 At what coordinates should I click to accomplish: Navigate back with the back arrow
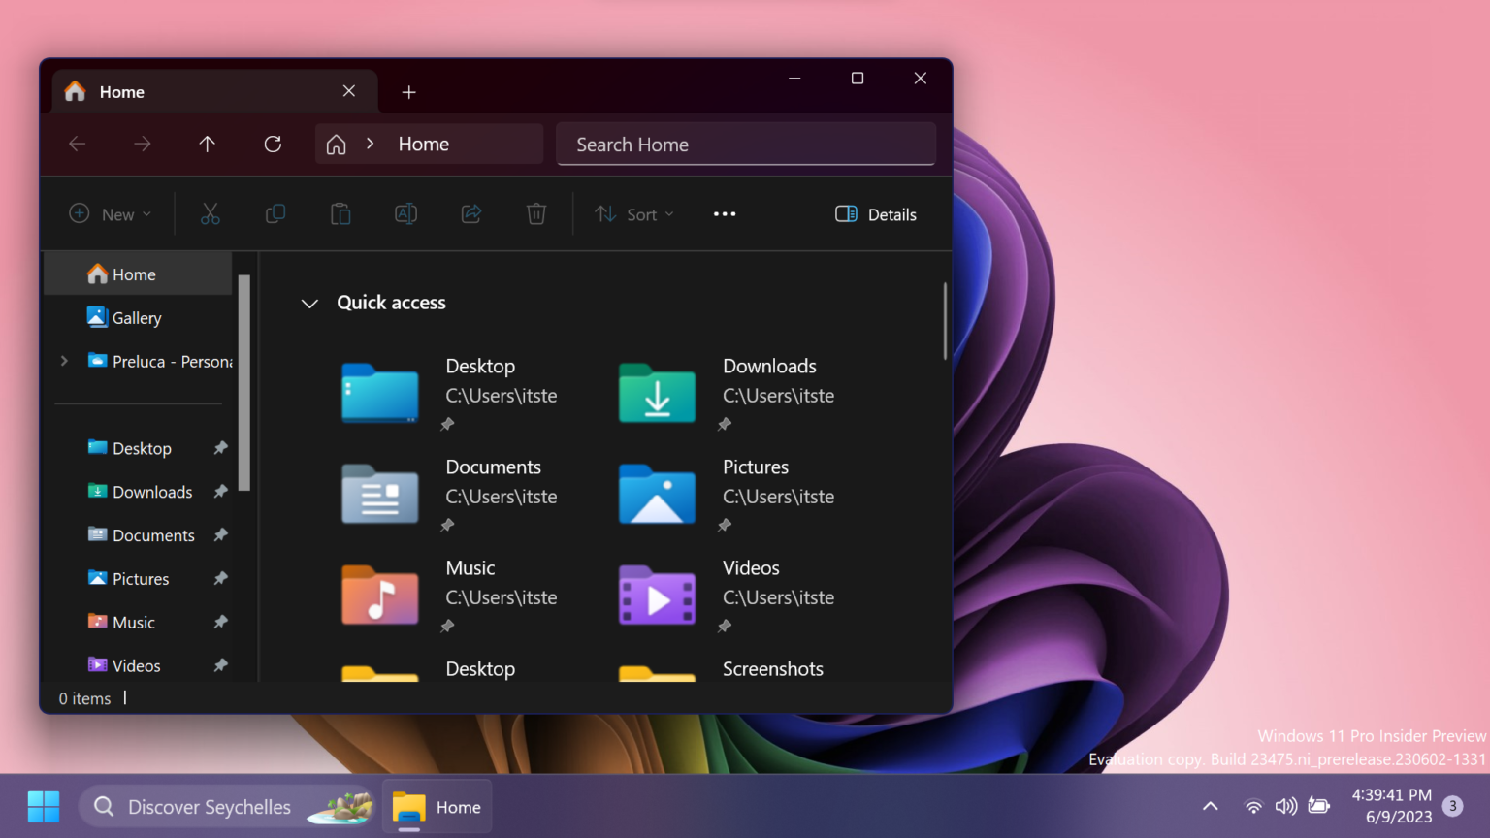77,144
